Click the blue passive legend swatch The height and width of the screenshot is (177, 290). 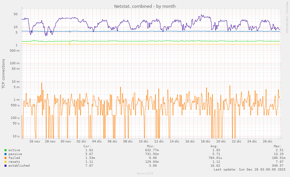5,154
